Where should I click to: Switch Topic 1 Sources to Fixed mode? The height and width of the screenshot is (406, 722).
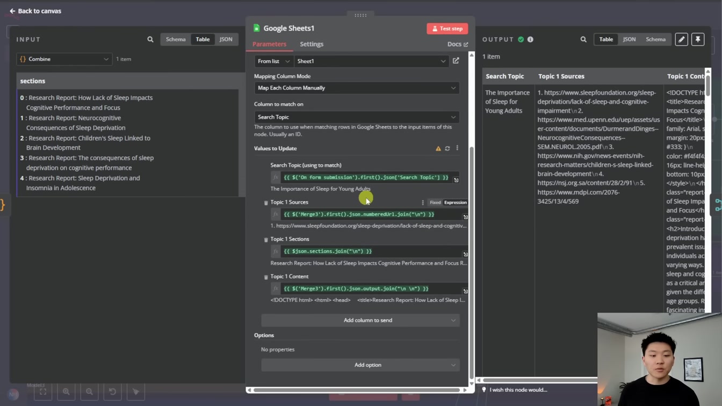pos(435,202)
